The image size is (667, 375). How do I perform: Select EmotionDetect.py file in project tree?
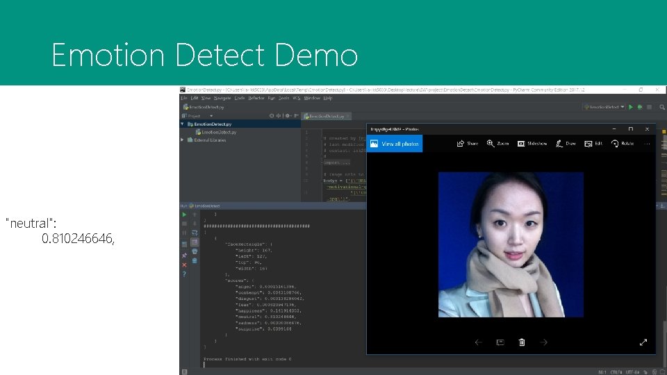tap(217, 132)
